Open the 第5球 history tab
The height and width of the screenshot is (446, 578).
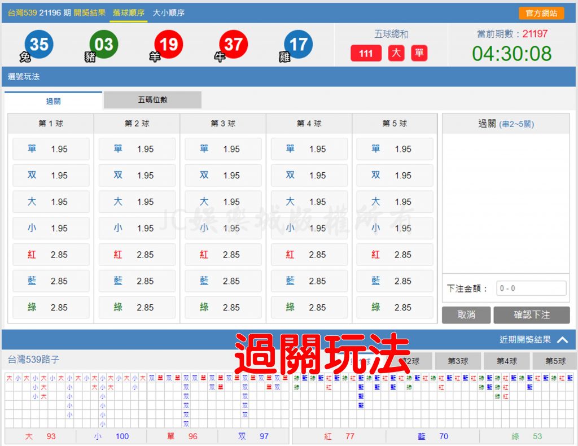pyautogui.click(x=555, y=361)
